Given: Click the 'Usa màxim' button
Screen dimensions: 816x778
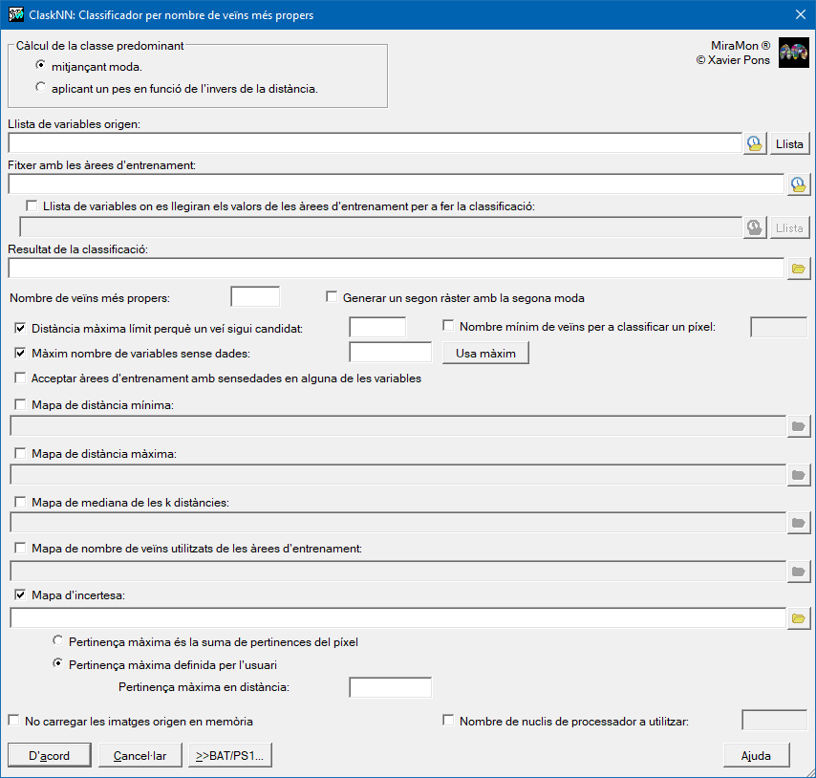Looking at the screenshot, I should click(485, 353).
